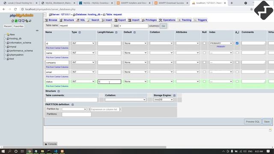The height and width of the screenshot is (154, 274).
Task: Click the Go button to add columns
Action: (x=163, y=26)
